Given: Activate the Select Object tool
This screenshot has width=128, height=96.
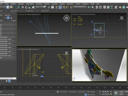Looking at the screenshot, I should click(8, 7).
